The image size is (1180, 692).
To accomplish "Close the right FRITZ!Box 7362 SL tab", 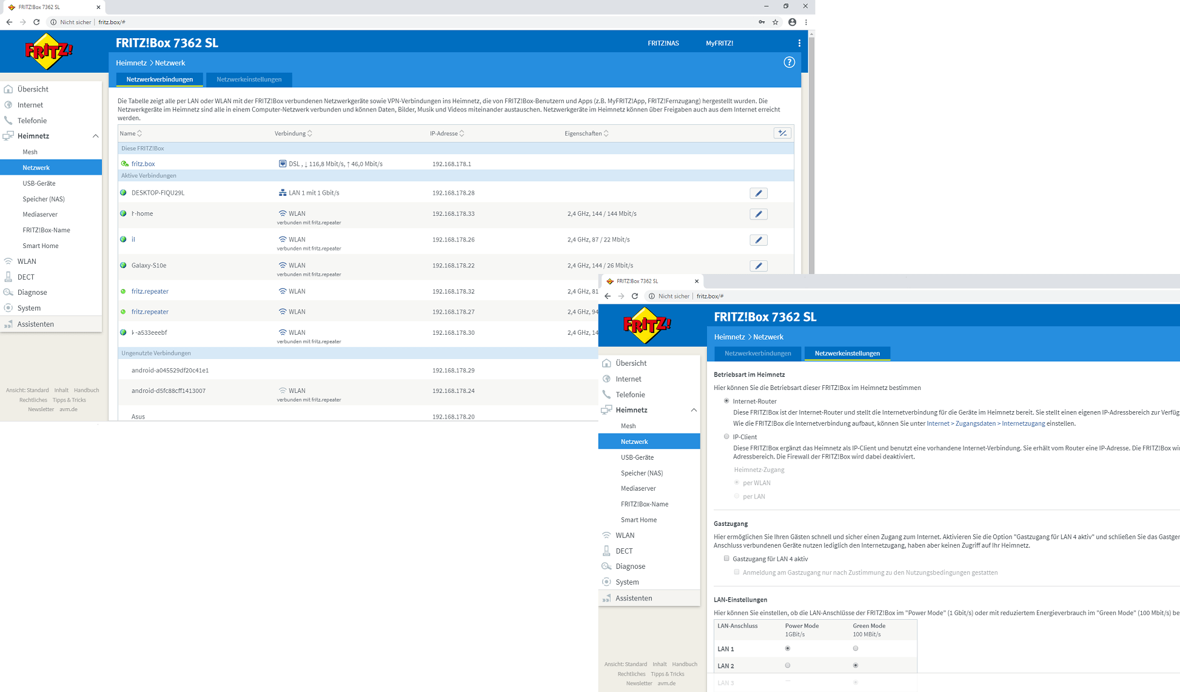I will (x=696, y=281).
